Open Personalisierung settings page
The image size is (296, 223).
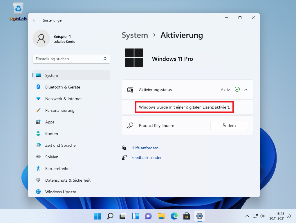(59, 110)
